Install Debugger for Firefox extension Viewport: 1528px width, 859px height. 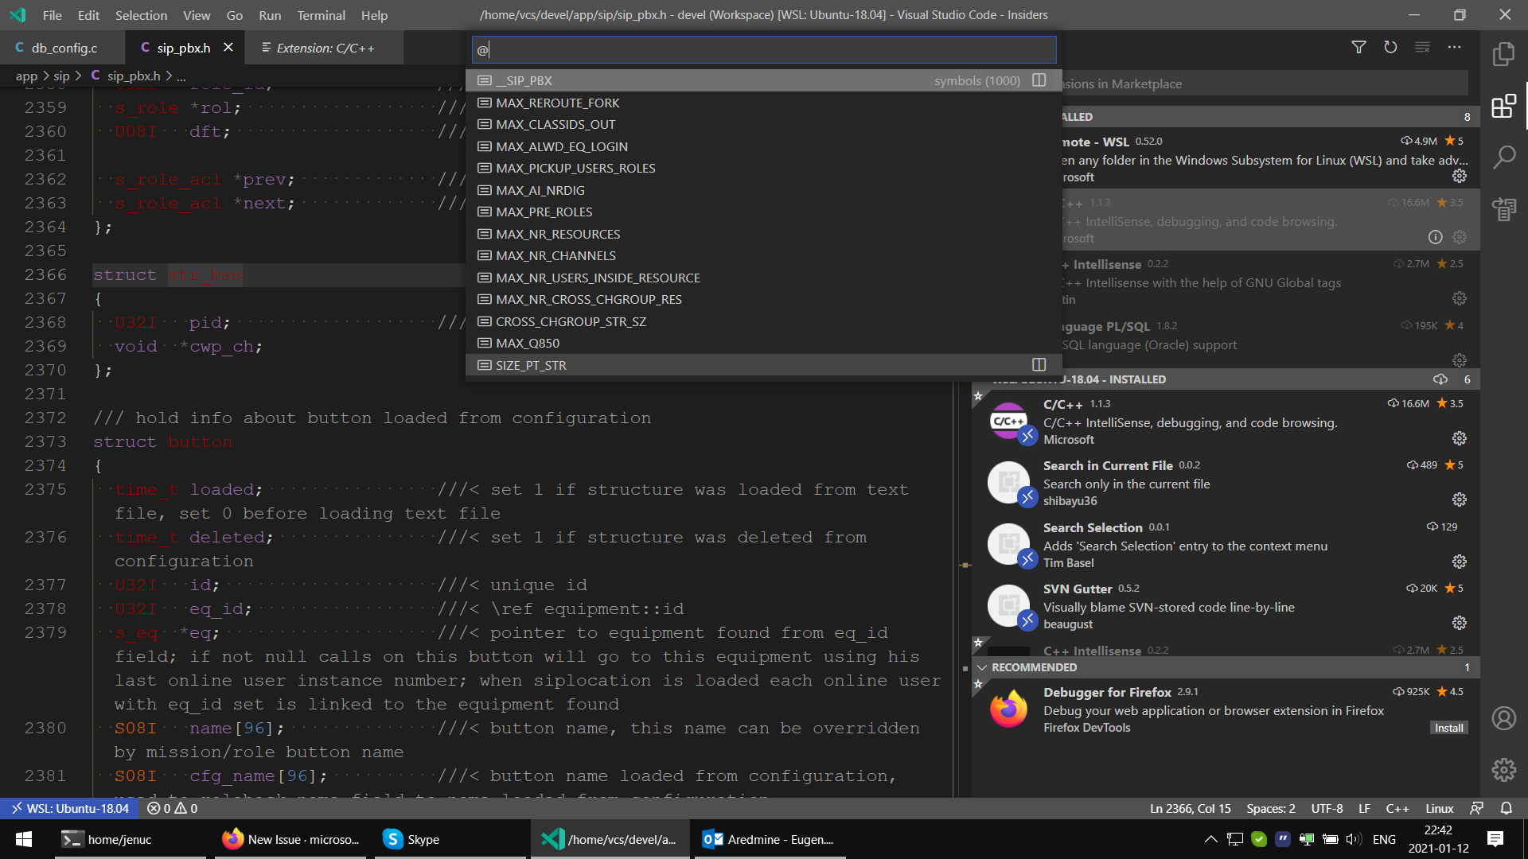click(1448, 728)
